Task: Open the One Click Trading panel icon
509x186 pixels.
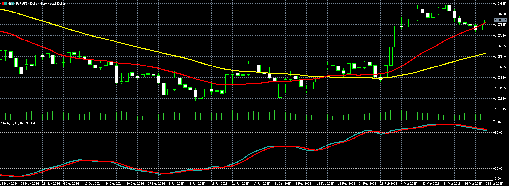Action: tap(3, 3)
